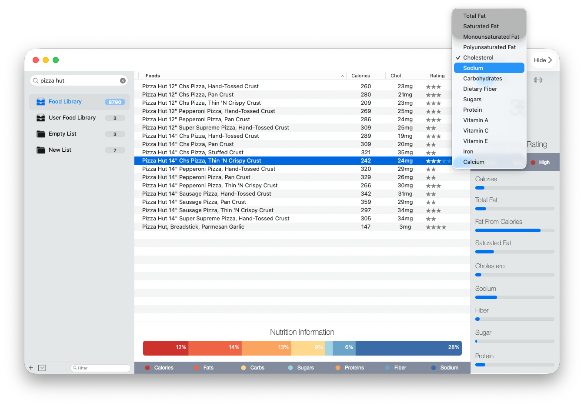Click the blue Sodium legend dot

434,368
